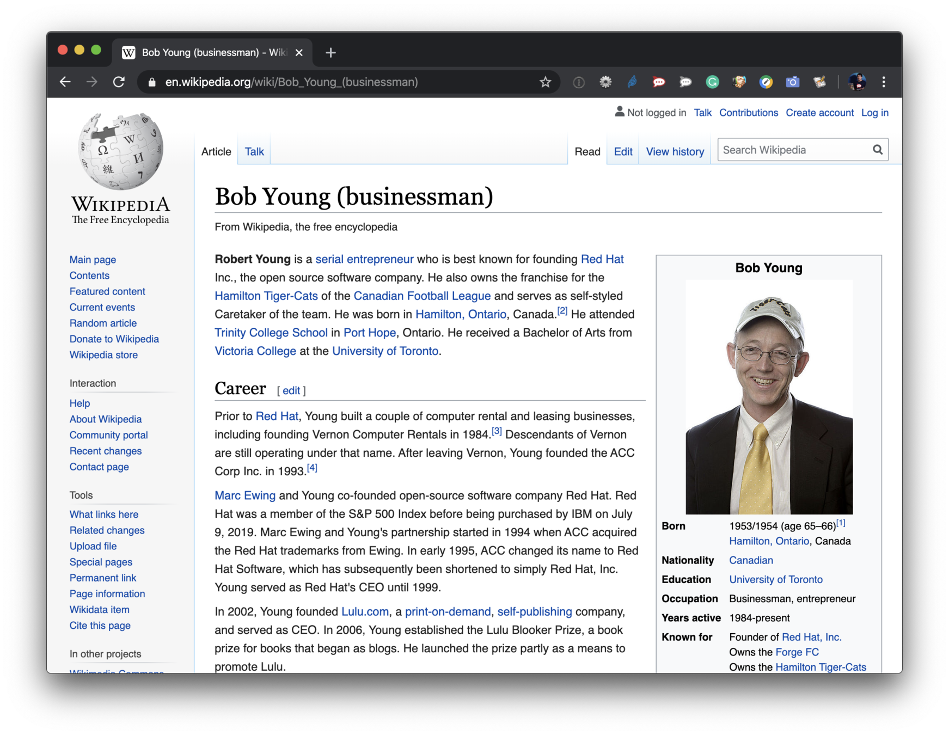This screenshot has width=949, height=735.
Task: Open the red chat bubble extension
Action: [659, 82]
